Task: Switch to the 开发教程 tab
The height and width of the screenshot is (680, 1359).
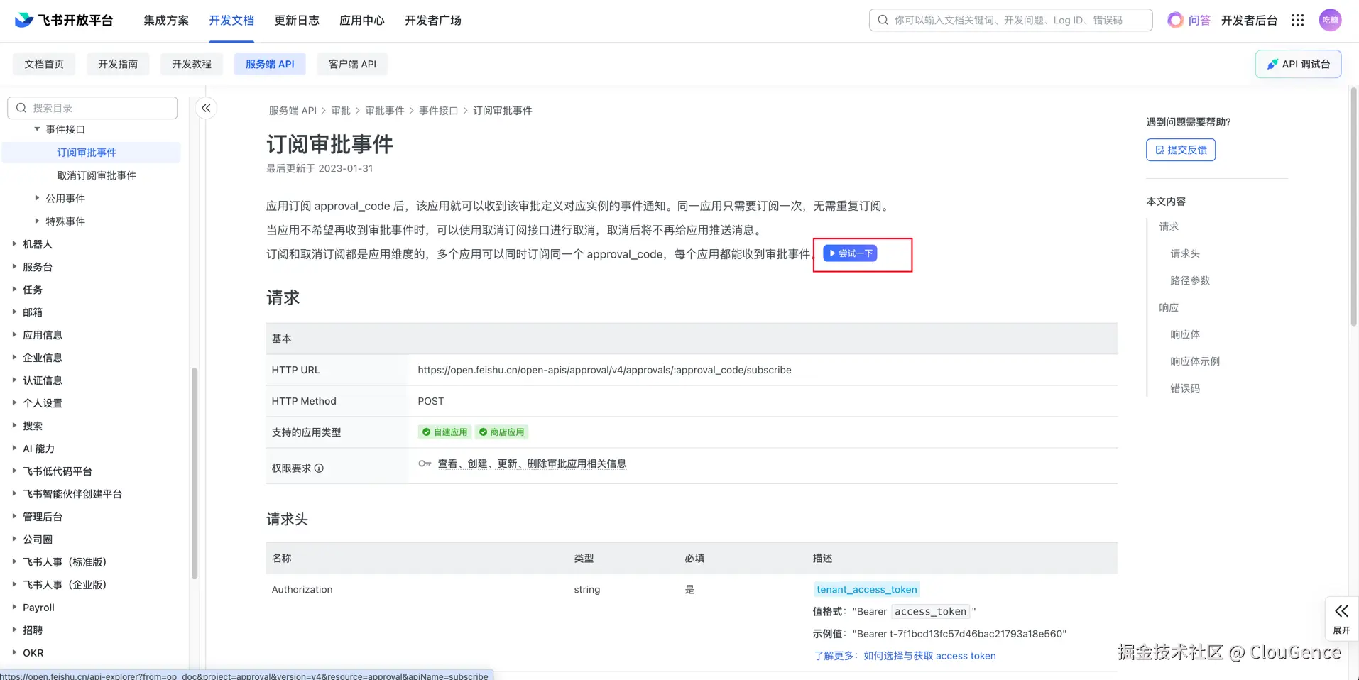Action: [192, 64]
